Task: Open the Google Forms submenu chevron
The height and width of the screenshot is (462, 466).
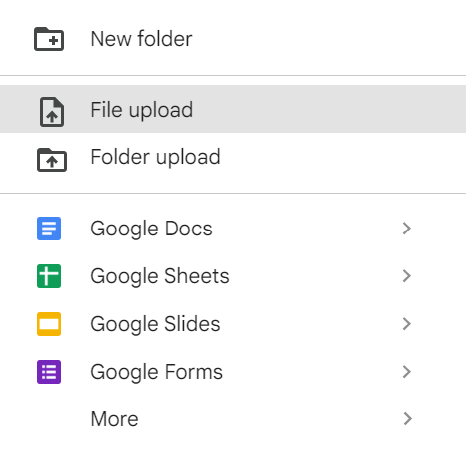Action: coord(407,372)
